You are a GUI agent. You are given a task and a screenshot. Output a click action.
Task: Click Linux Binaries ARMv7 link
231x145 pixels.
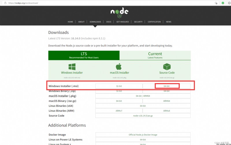click(x=119, y=111)
